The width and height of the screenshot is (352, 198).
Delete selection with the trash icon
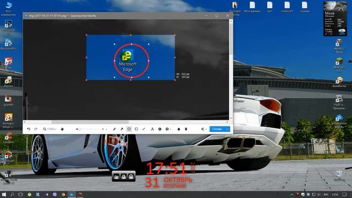pyautogui.click(x=186, y=129)
